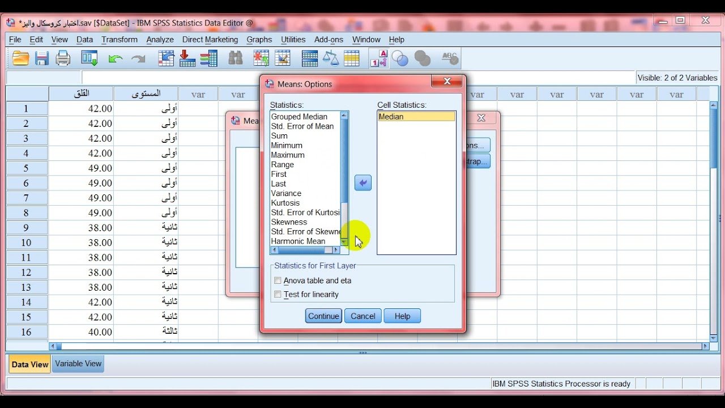Select Skewness in Statistics list

[x=289, y=222]
